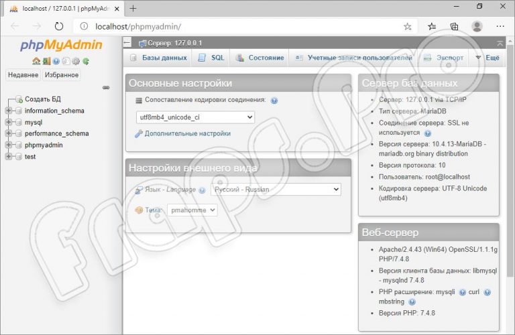Open performance_schema database link
The width and height of the screenshot is (515, 335).
click(57, 133)
